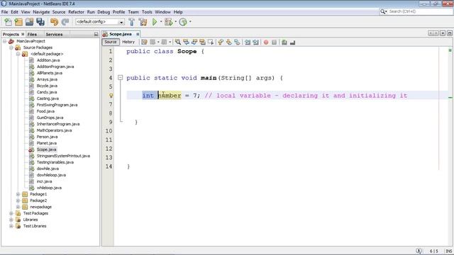
Task: Click the New File toolbar icon
Action: pyautogui.click(x=8, y=22)
